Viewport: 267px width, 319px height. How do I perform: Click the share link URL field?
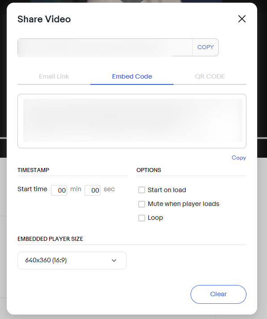105,47
